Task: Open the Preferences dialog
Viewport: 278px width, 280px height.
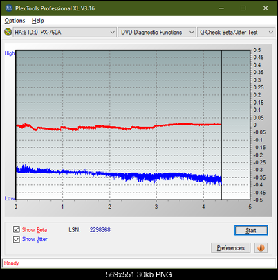Action: [231, 248]
